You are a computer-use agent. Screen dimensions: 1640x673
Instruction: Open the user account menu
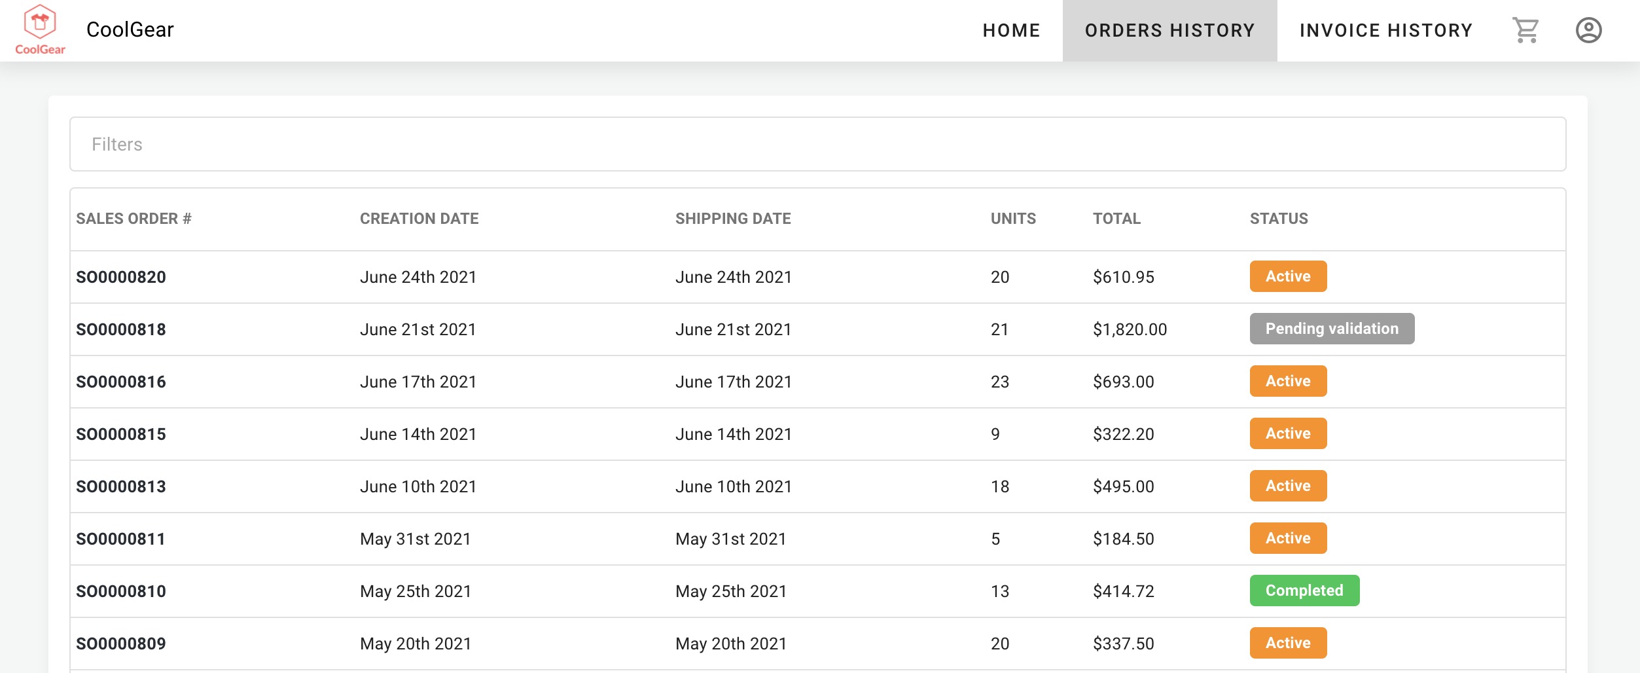click(x=1588, y=30)
